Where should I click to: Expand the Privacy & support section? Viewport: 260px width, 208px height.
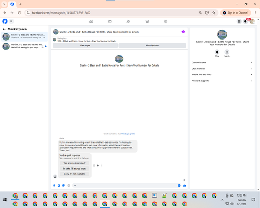tap(222, 81)
